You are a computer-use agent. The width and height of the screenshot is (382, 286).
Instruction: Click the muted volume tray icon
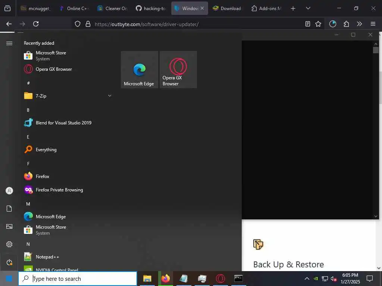pyautogui.click(x=334, y=279)
